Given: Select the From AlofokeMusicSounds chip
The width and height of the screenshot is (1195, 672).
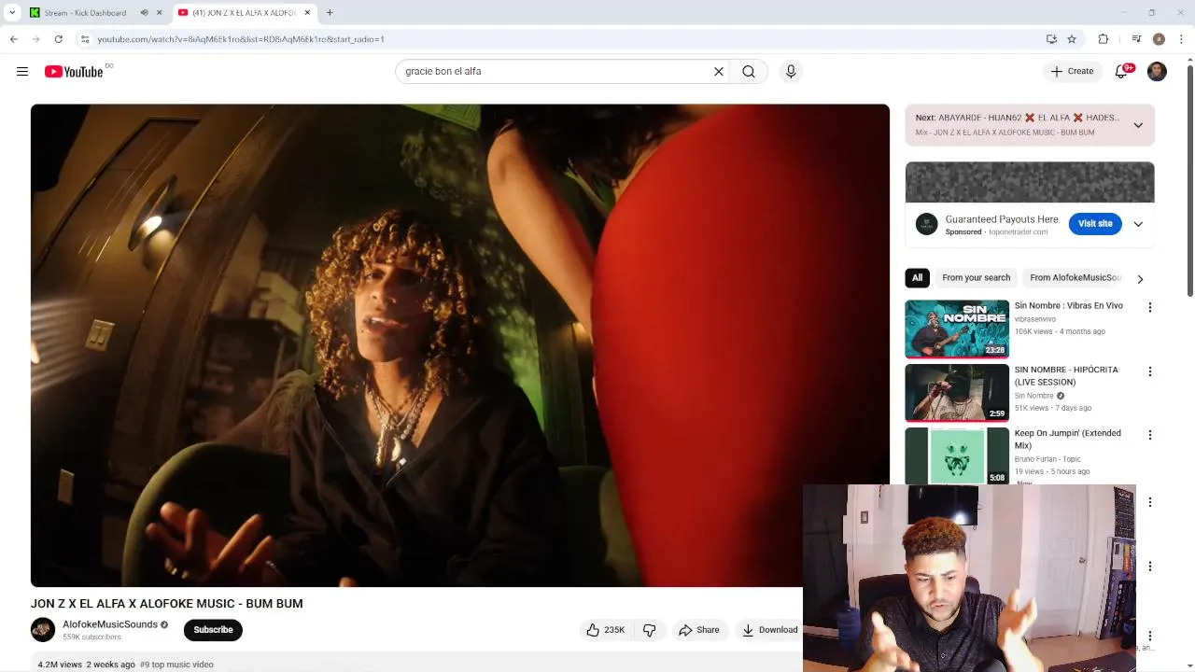Looking at the screenshot, I should [1075, 277].
